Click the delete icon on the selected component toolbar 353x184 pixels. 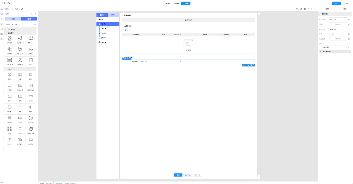click(x=253, y=65)
